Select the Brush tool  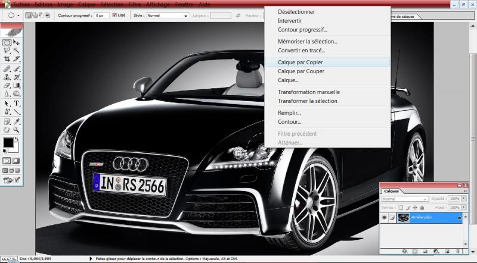coord(17,69)
